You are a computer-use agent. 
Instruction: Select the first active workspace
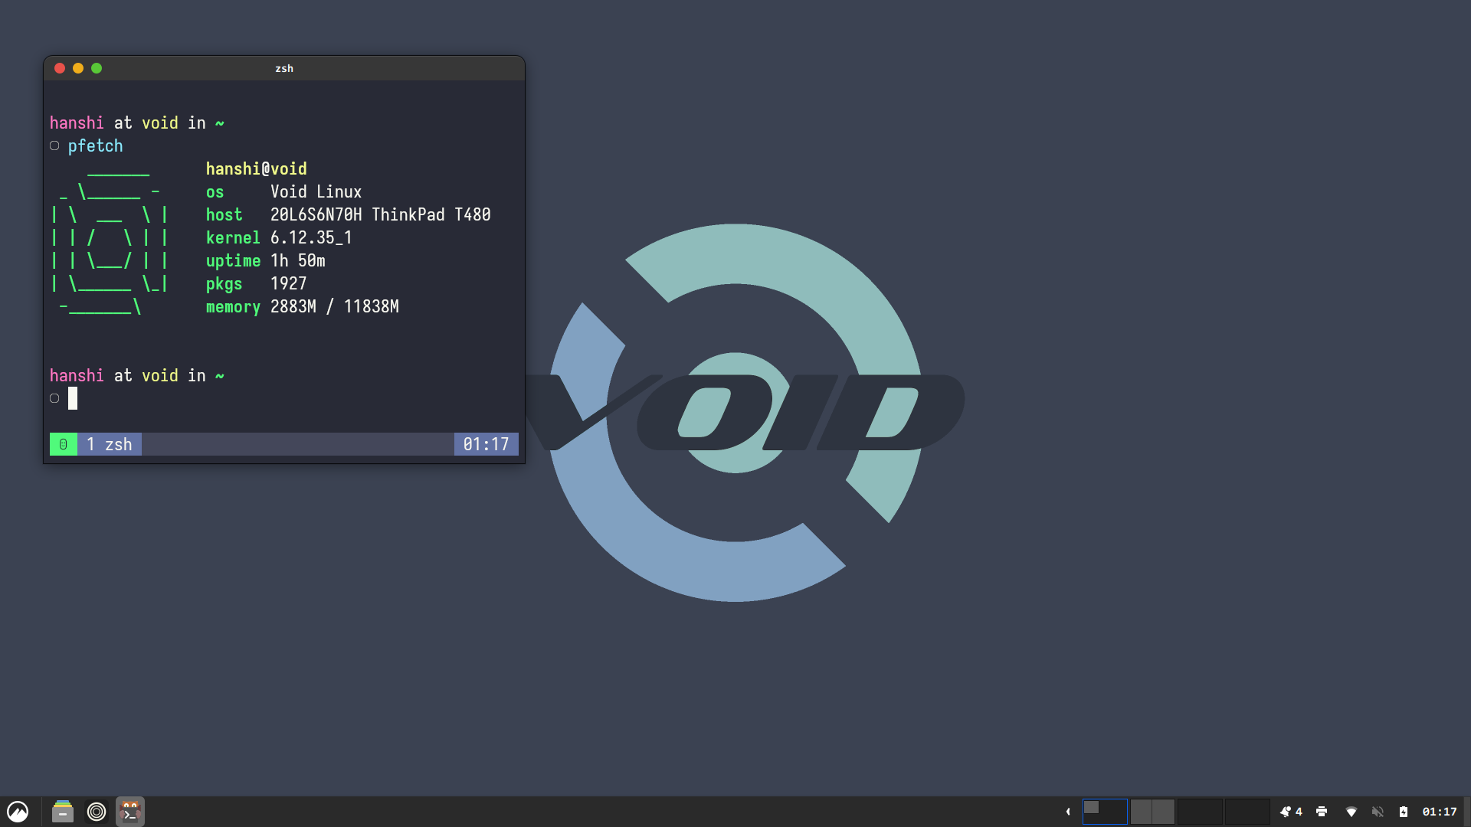pos(1105,812)
